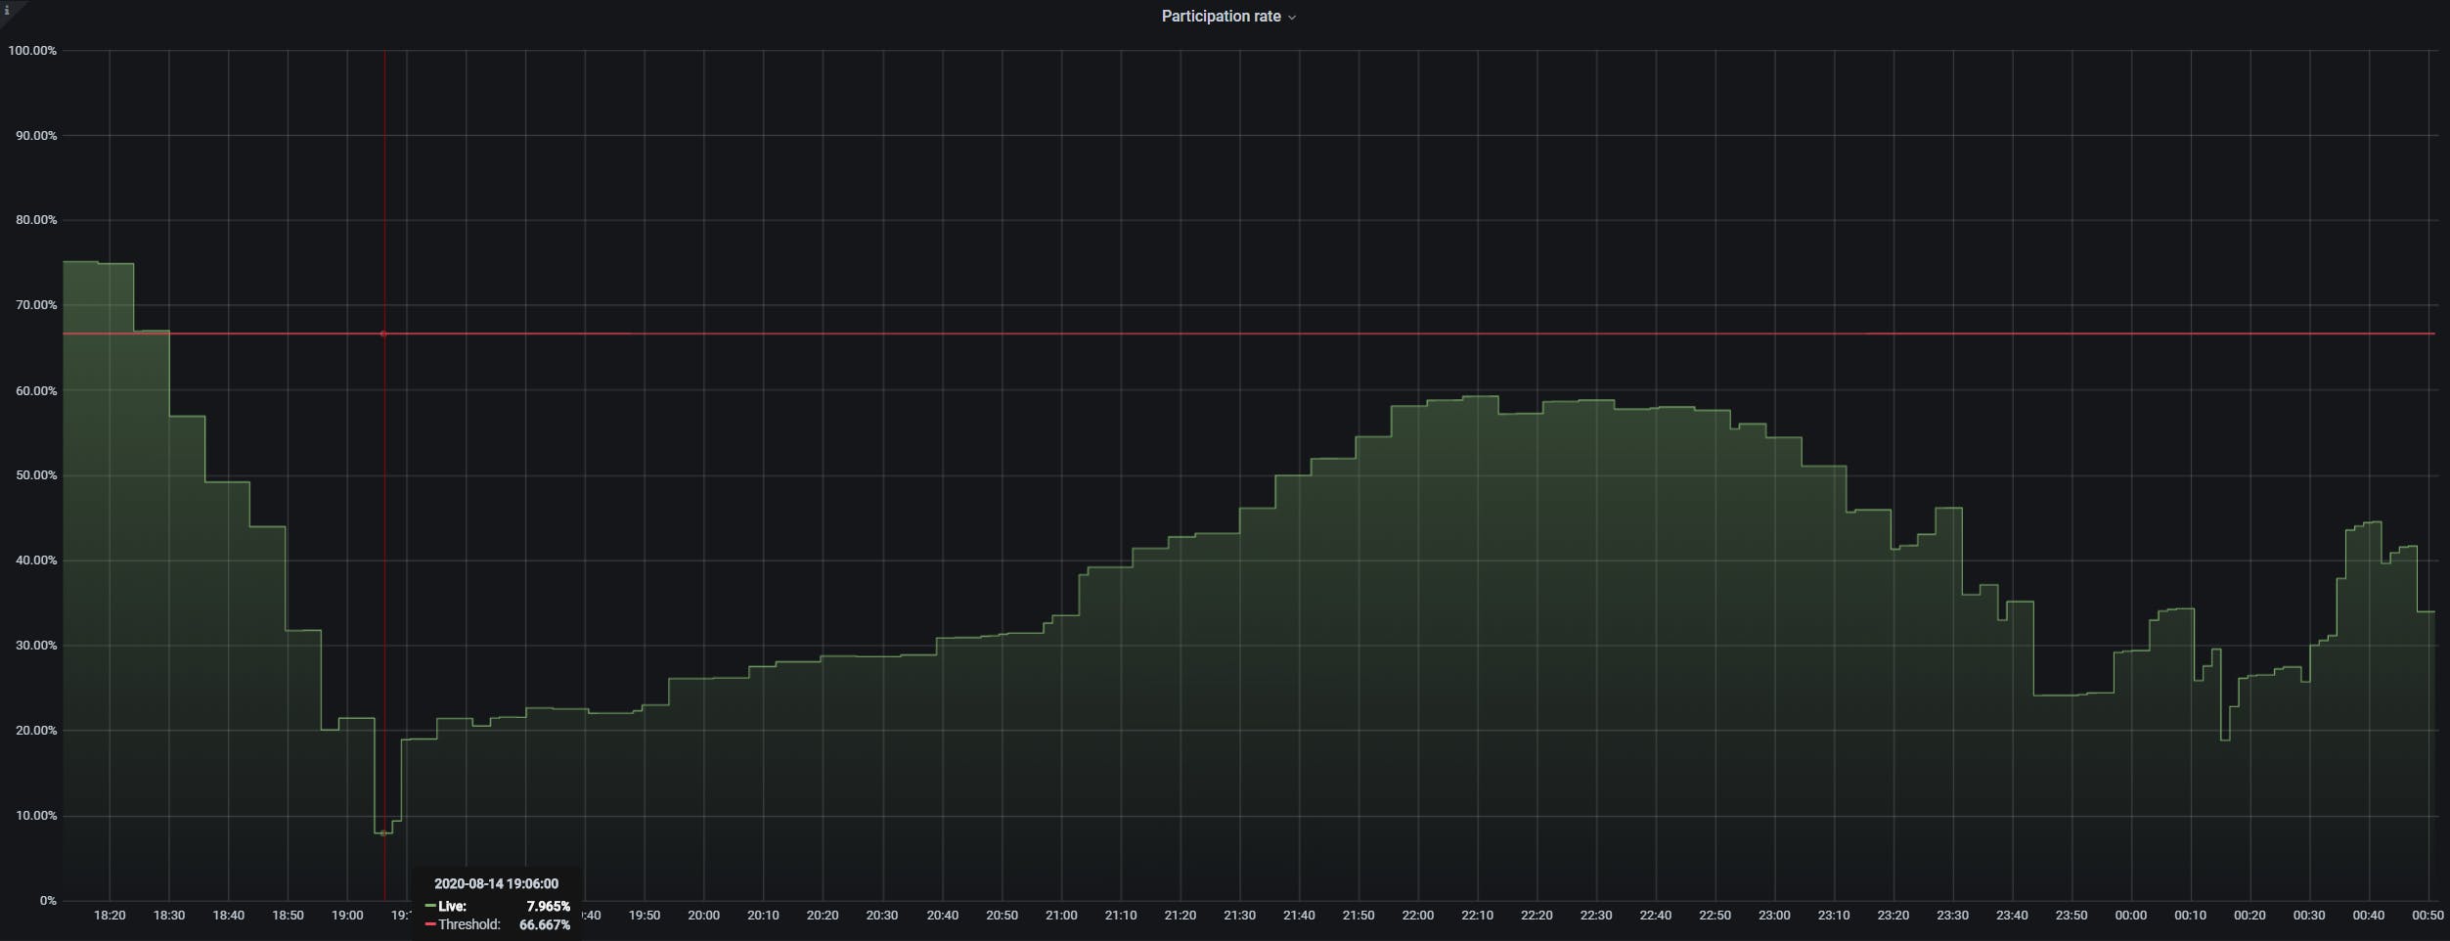The width and height of the screenshot is (2450, 941).
Task: Click the 50.00% y-axis label
Action: tap(36, 475)
